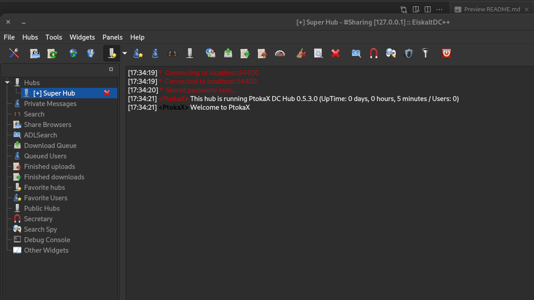The width and height of the screenshot is (534, 300).
Task: Open the Widgets menu
Action: click(x=82, y=37)
